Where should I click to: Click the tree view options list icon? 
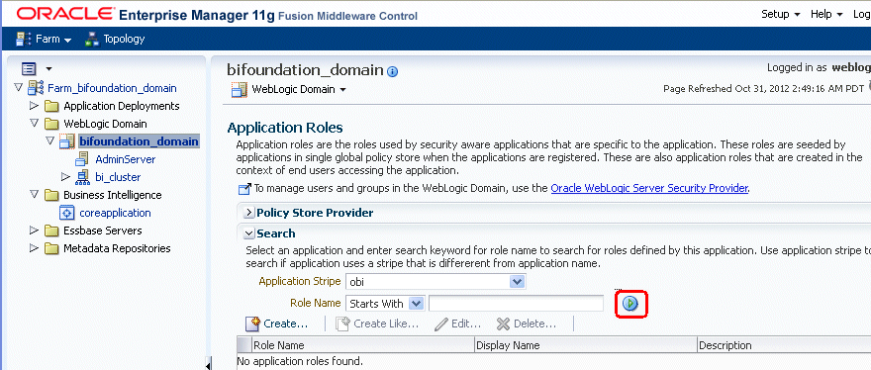pos(29,69)
